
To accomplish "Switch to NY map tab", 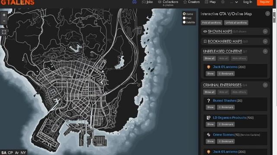I will pyautogui.click(x=23, y=152).
